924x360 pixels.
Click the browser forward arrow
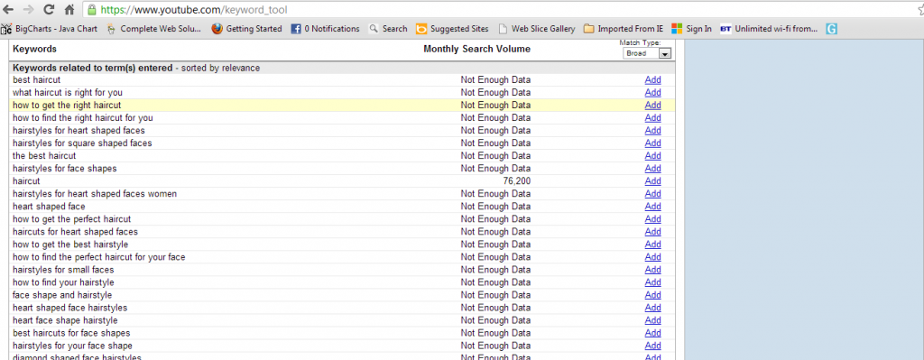coord(28,10)
